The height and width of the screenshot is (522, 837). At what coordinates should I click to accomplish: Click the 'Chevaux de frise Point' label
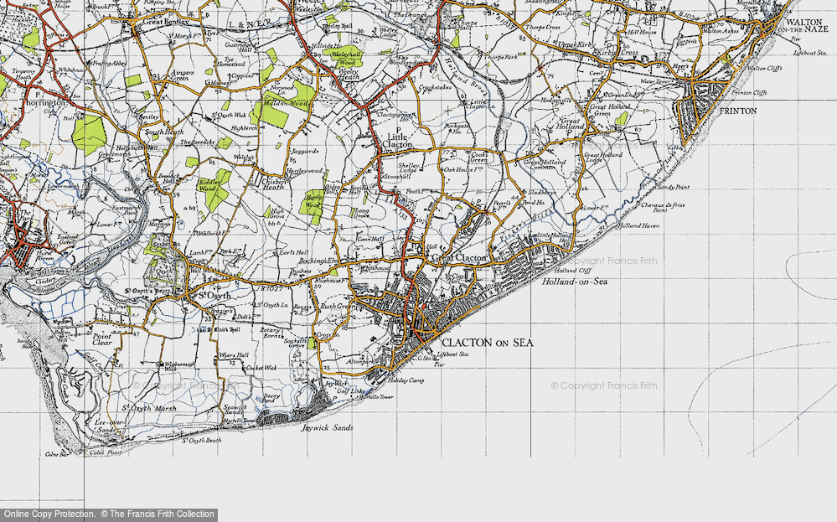663,207
